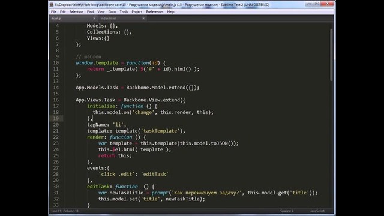Maximize the Sublime Text window
The width and height of the screenshot is (384, 216).
(x=317, y=4)
